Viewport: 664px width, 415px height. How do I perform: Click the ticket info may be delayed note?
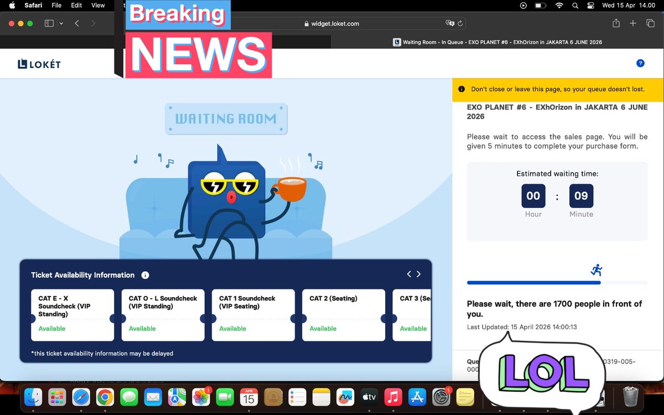(x=102, y=353)
